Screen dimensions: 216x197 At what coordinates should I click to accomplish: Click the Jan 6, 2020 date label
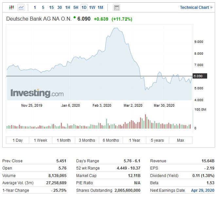coord(71,105)
